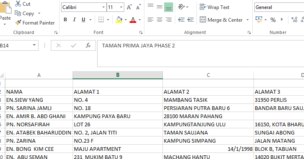Expand Paste options arrow
This screenshot has width=304, height=159.
pos(5,25)
